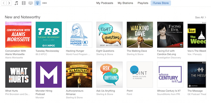211x103 pixels.
Task: Open Eight Questions podcast artwork
Action: pos(109,35)
